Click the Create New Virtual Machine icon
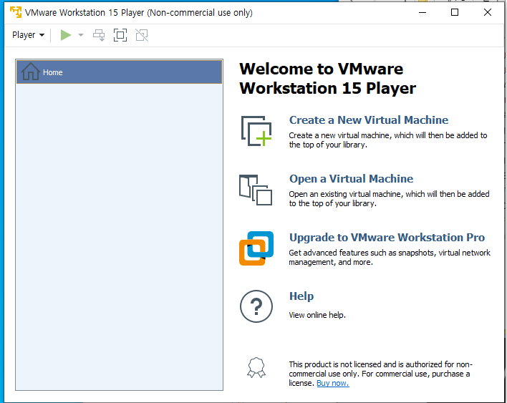The image size is (507, 403). coord(256,131)
